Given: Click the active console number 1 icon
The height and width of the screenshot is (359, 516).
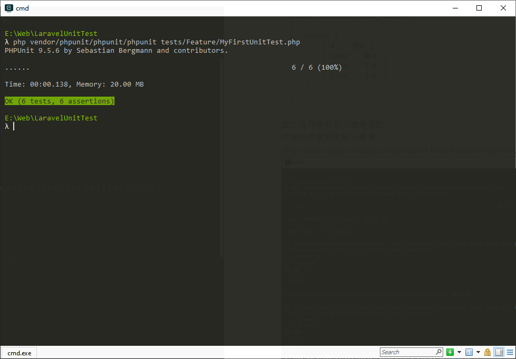Looking at the screenshot, I should tap(469, 352).
